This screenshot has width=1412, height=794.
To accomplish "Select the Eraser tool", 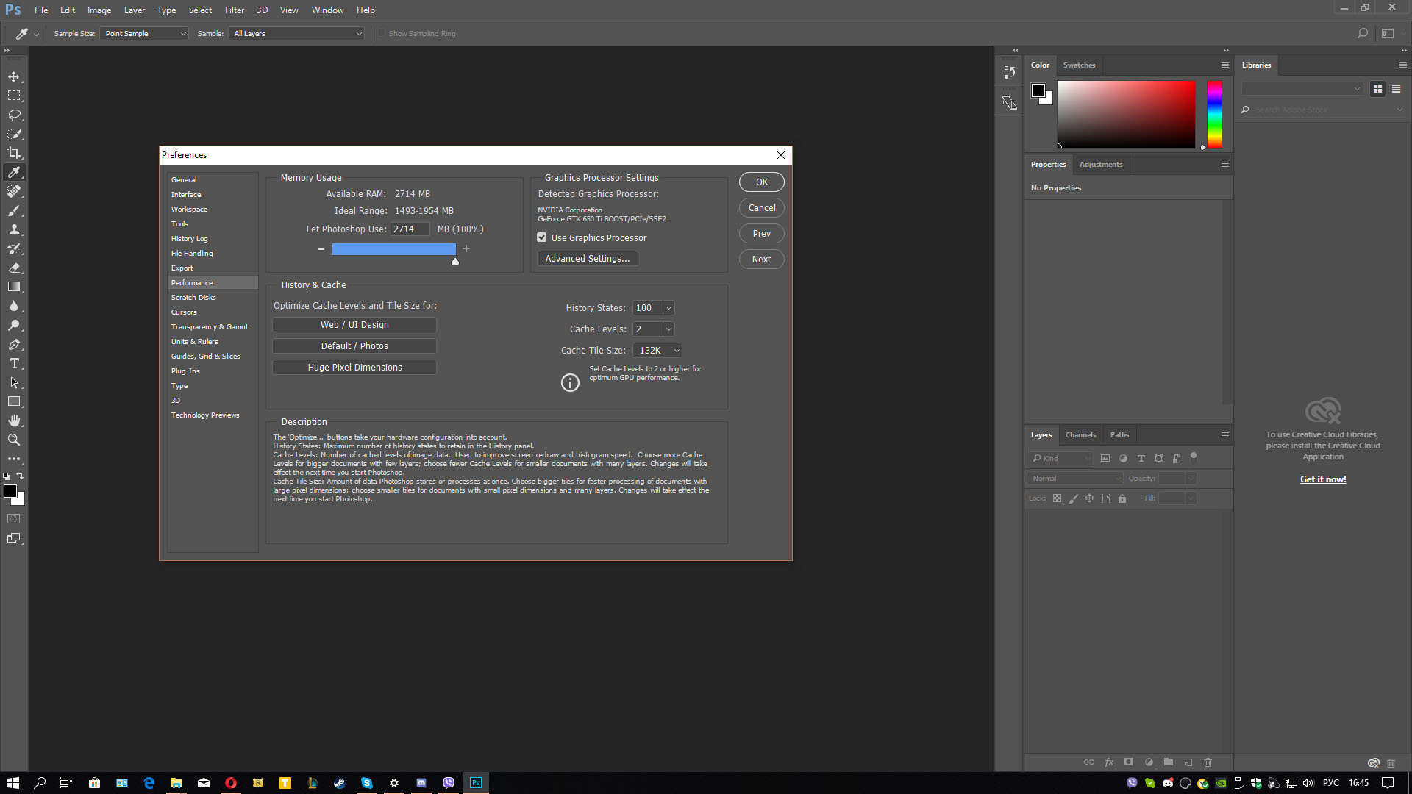I will point(14,268).
